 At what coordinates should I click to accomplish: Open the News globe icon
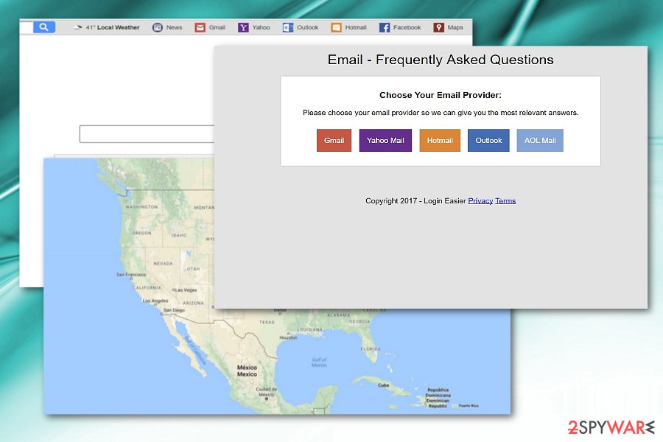tap(158, 27)
